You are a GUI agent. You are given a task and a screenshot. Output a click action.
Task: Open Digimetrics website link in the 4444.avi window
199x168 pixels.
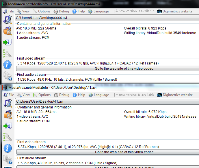[175, 11]
